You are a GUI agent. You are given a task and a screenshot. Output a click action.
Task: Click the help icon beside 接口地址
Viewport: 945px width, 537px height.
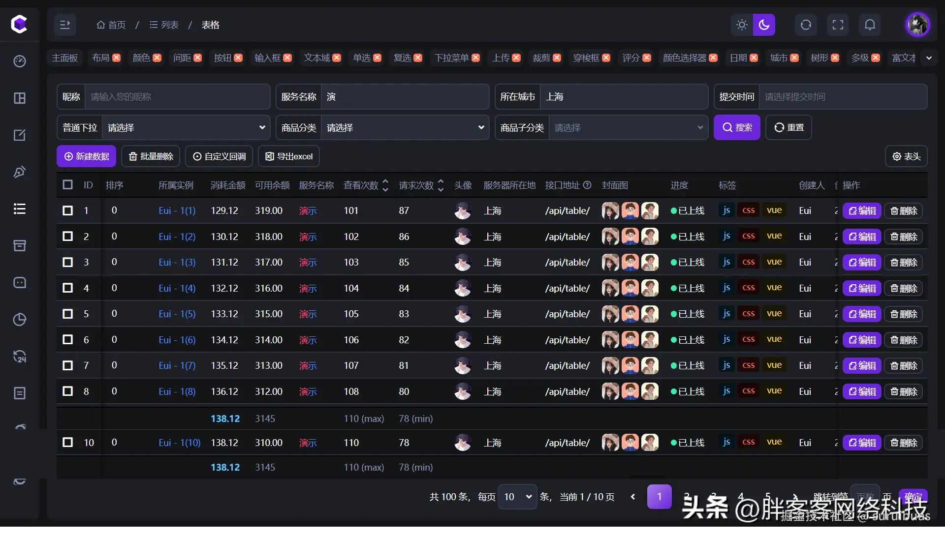[587, 185]
